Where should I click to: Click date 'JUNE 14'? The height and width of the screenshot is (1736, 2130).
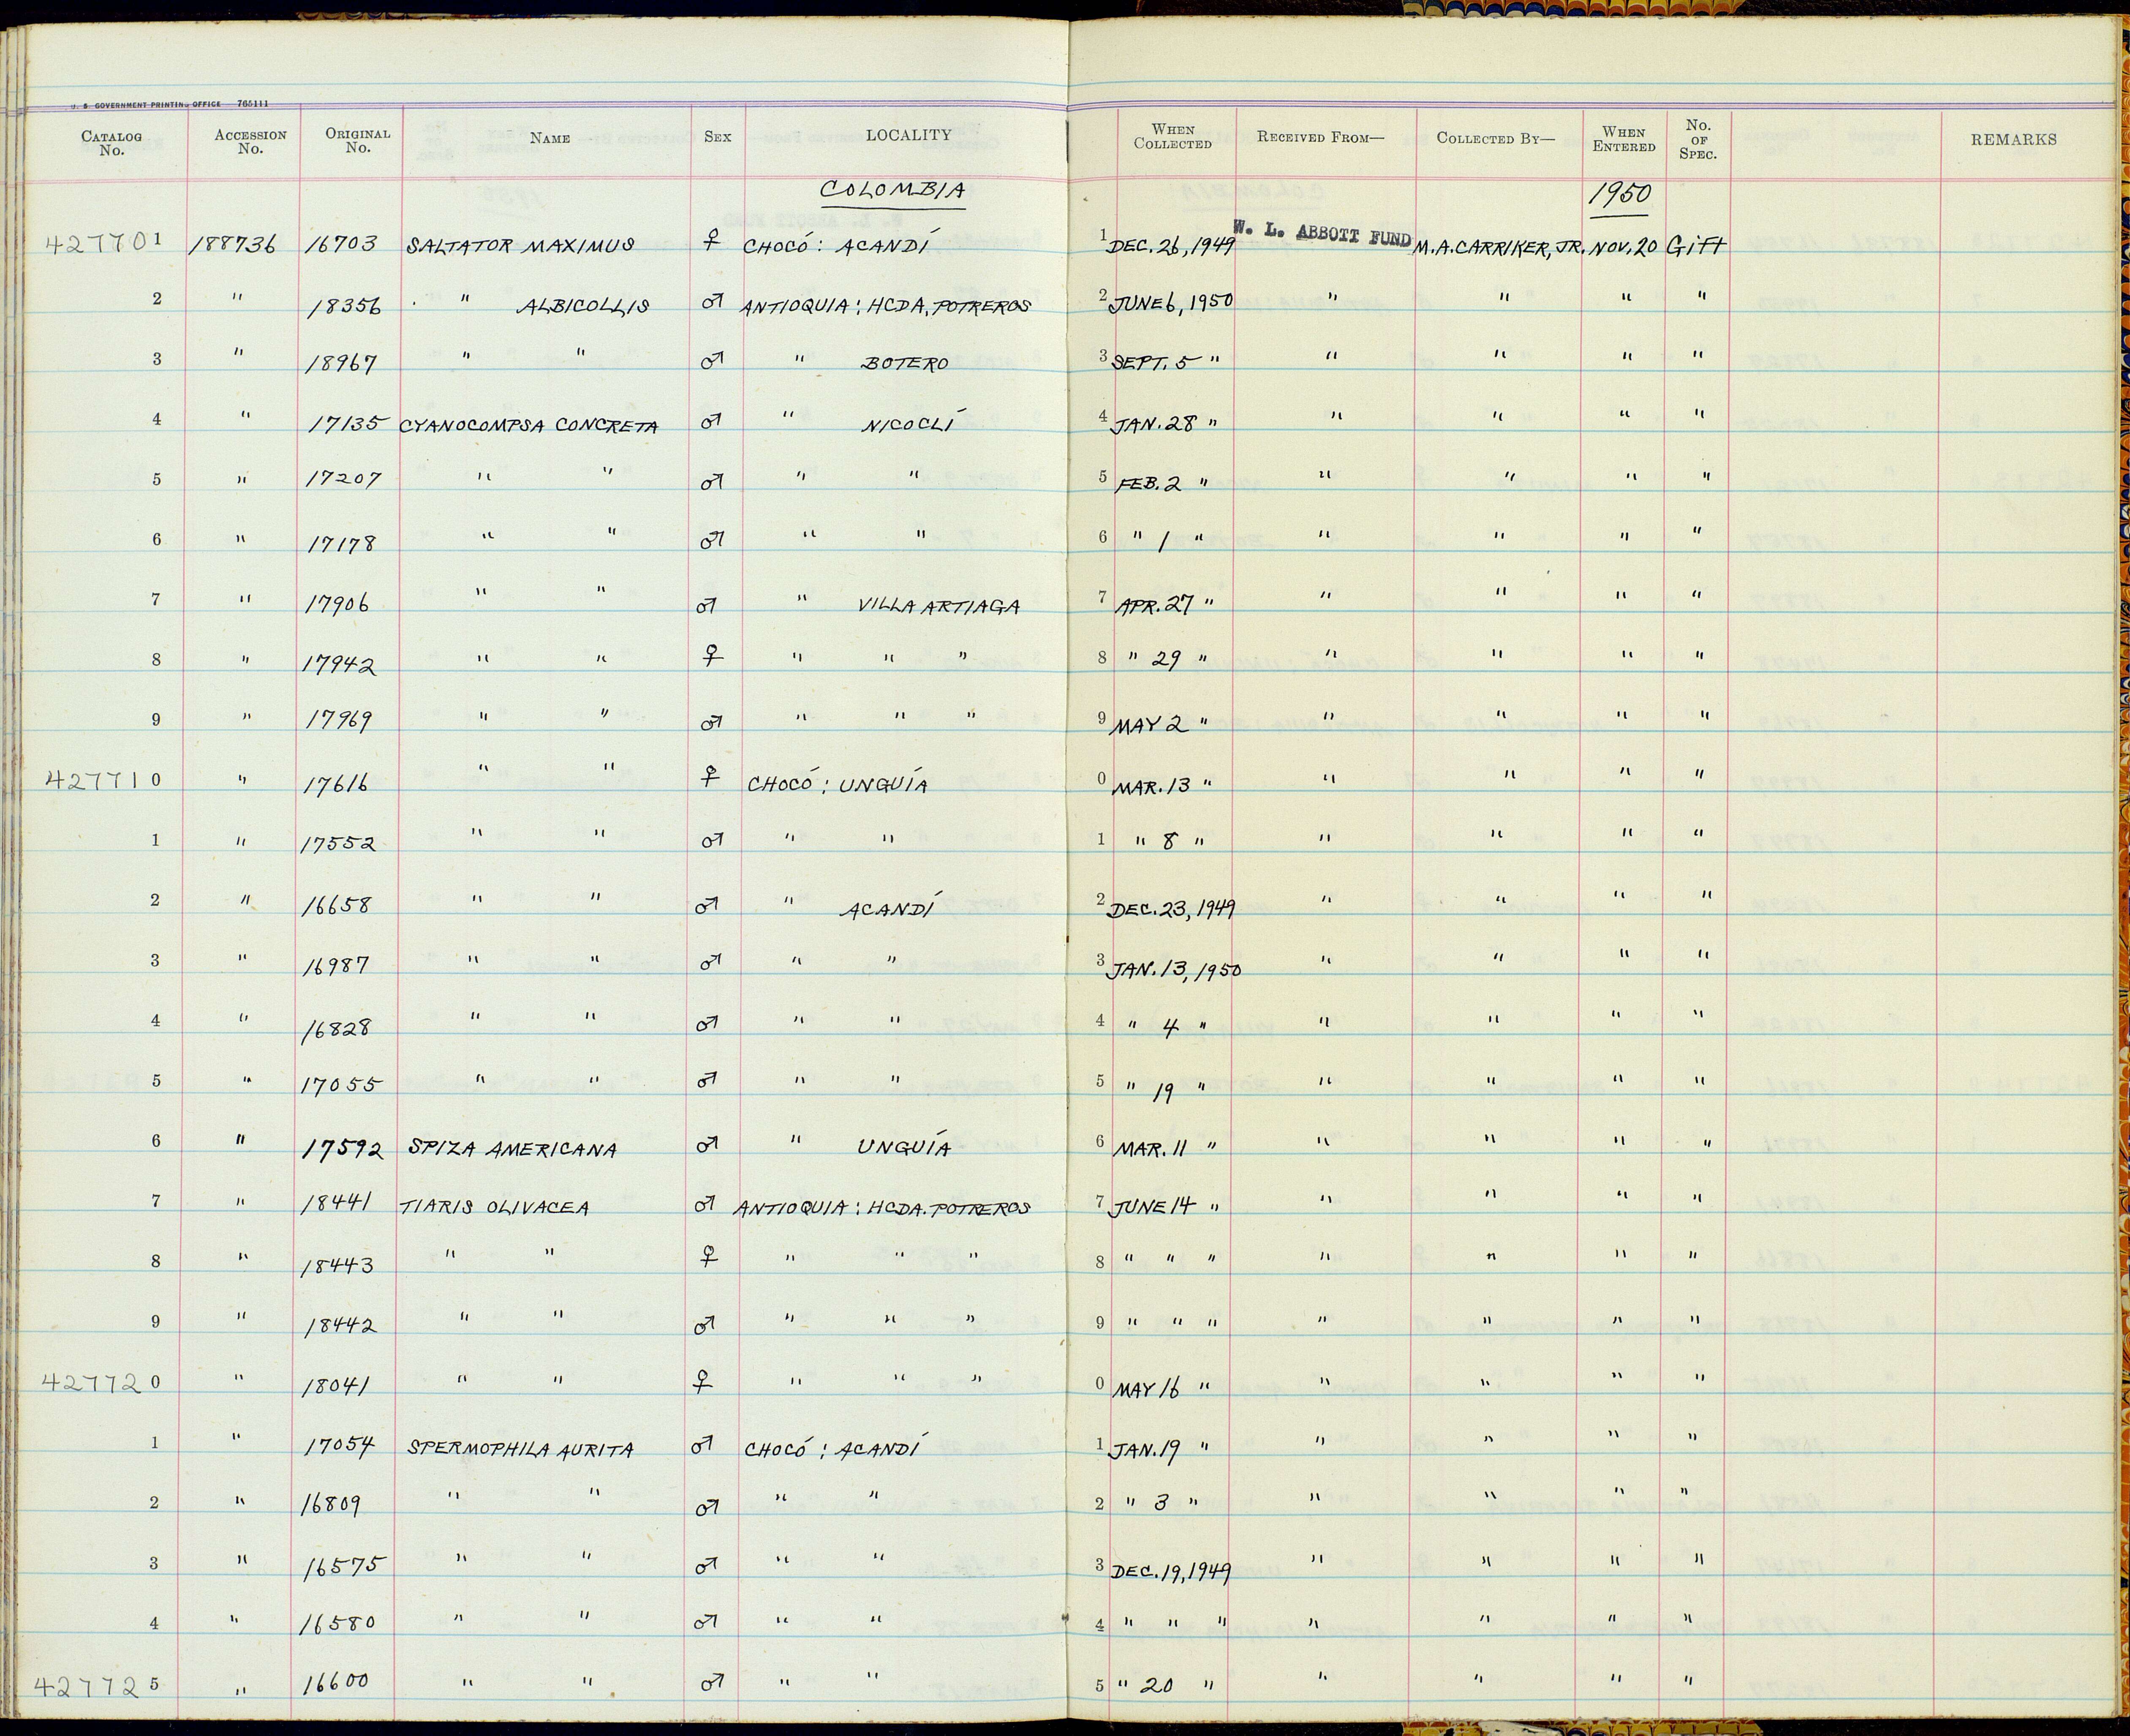[1152, 1207]
